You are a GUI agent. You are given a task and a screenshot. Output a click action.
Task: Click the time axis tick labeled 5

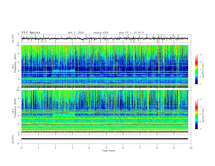(106, 148)
